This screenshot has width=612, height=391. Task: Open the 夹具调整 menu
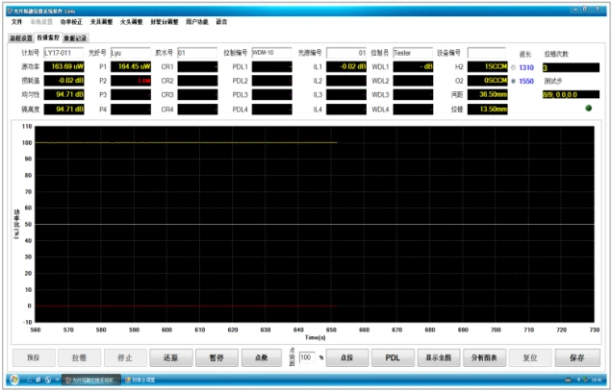coord(101,20)
